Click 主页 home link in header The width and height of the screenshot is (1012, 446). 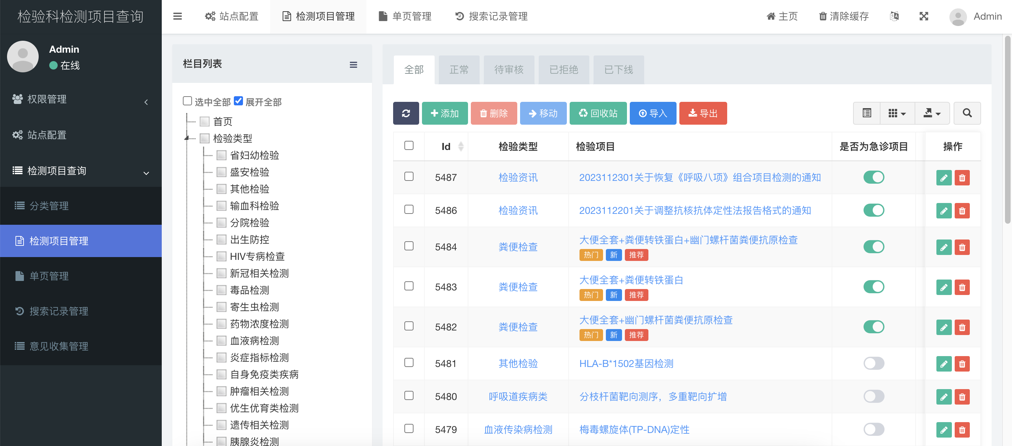(x=782, y=17)
